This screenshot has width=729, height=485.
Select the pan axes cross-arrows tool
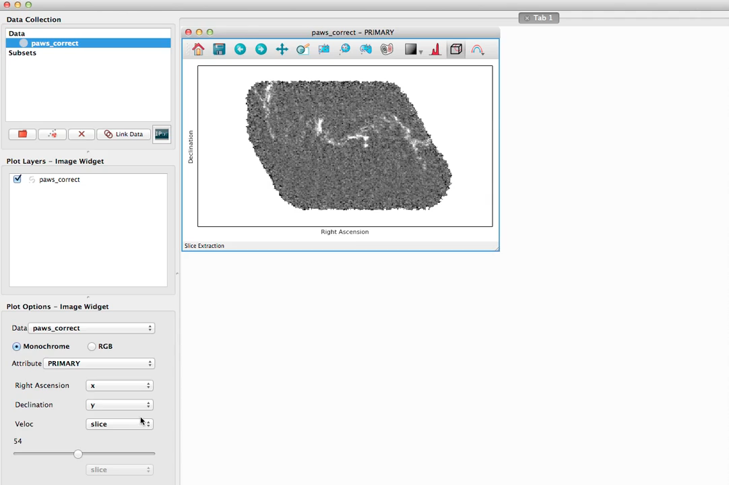point(282,49)
